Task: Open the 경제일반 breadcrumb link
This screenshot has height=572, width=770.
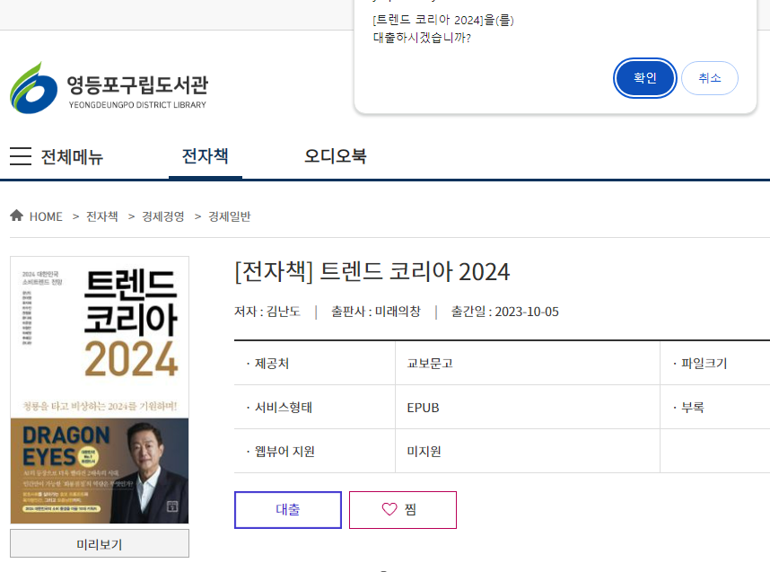Action: (230, 216)
